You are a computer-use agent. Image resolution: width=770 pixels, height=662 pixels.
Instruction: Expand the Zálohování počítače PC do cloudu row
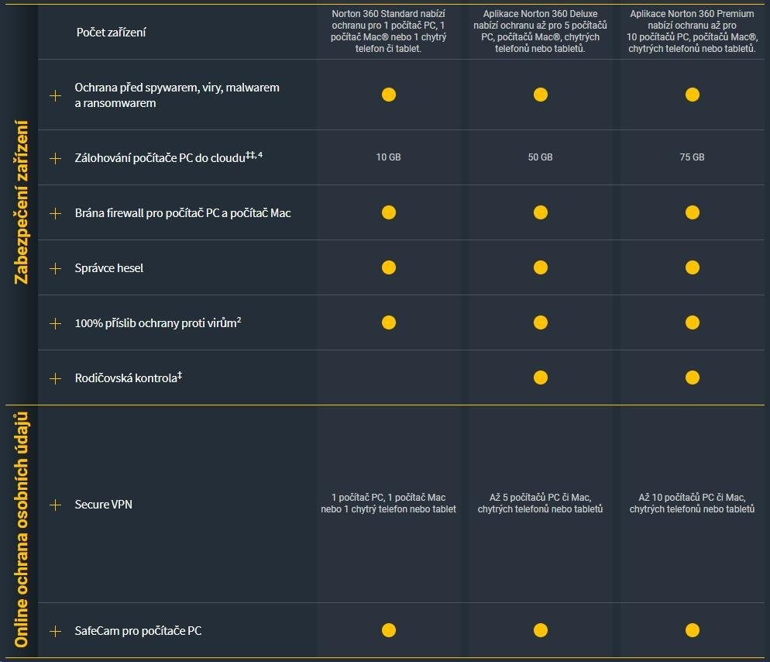coord(55,158)
